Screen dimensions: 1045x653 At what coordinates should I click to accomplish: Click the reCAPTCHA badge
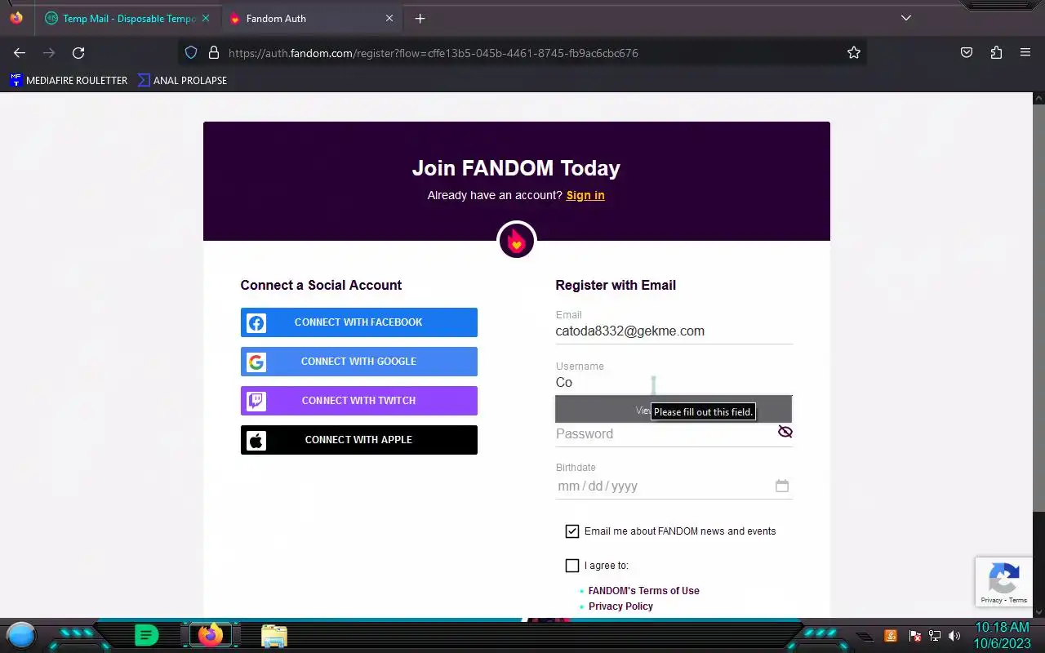click(1004, 582)
